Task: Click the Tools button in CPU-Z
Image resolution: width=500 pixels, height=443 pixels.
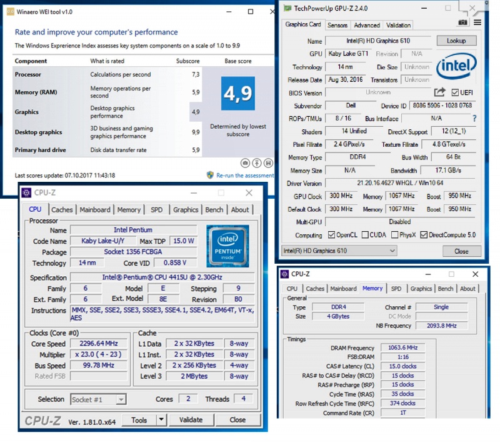Action: pos(139,420)
